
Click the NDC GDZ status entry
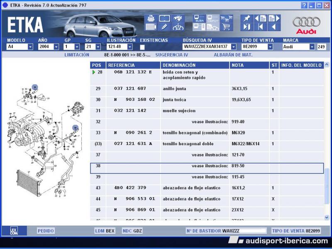(x=132, y=231)
